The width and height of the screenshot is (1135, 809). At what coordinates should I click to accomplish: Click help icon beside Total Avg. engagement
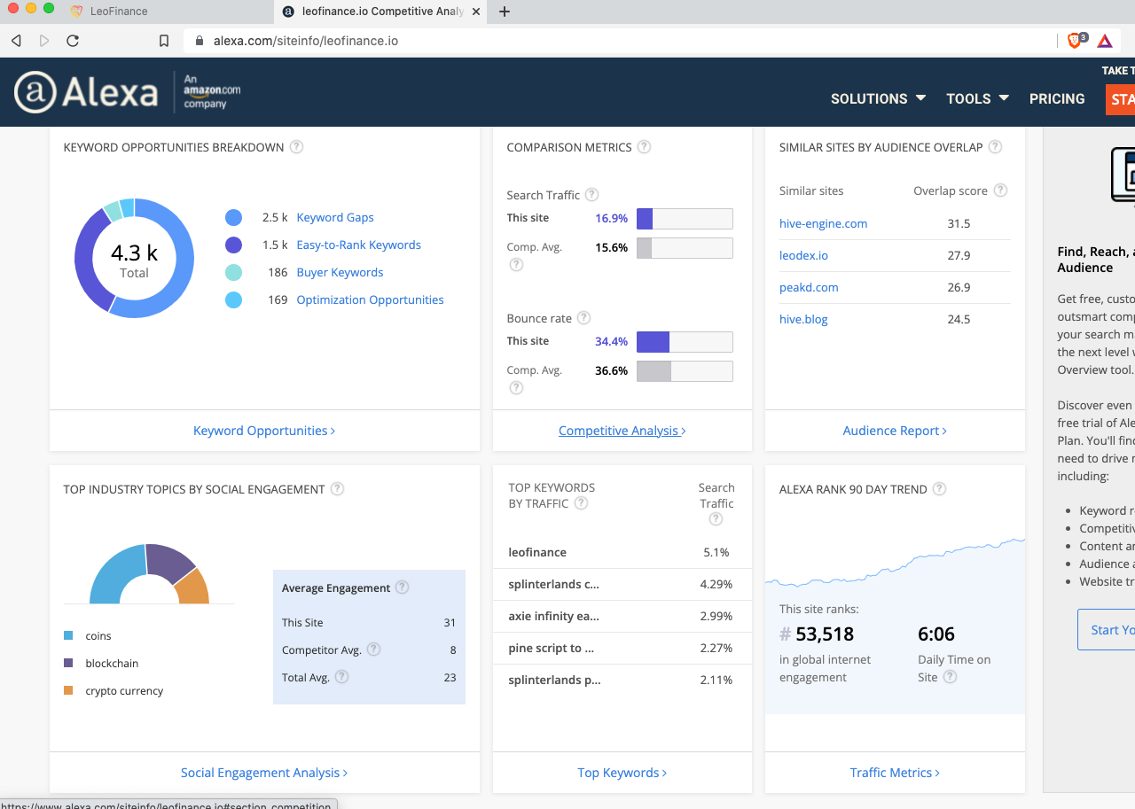[x=341, y=677]
